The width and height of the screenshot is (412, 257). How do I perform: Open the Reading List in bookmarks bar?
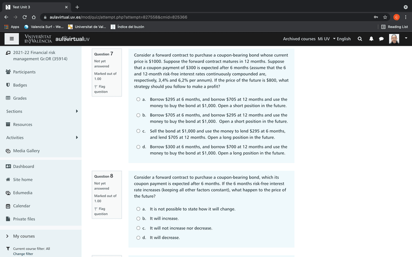click(x=395, y=27)
